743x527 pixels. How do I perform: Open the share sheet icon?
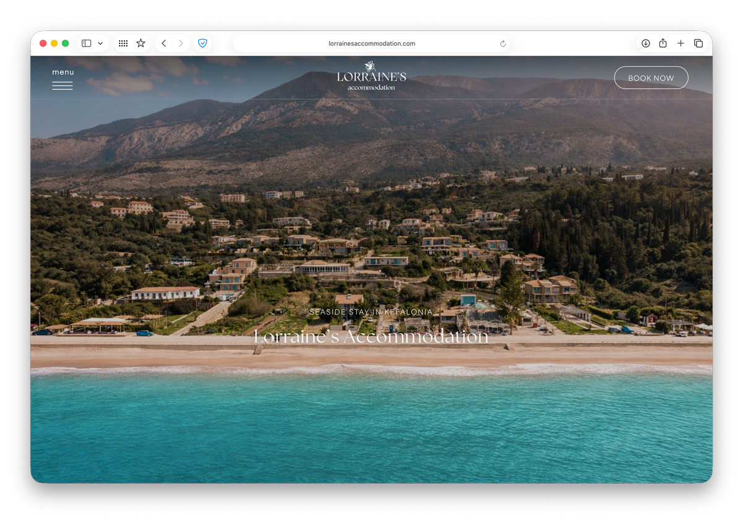tap(663, 43)
